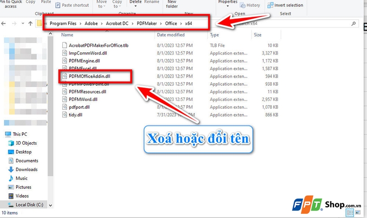Click Pin to Quick access
This screenshot has width=367, height=218.
(x=11, y=4)
